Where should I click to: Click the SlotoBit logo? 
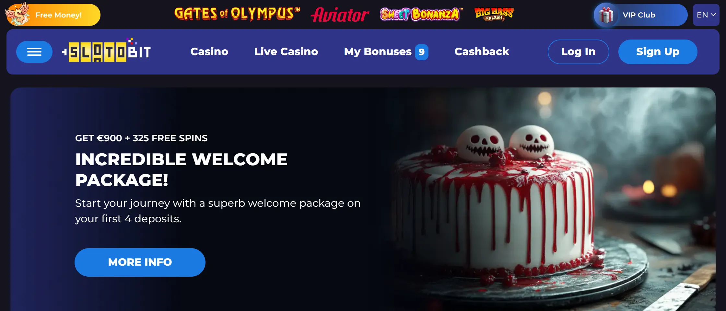point(107,50)
